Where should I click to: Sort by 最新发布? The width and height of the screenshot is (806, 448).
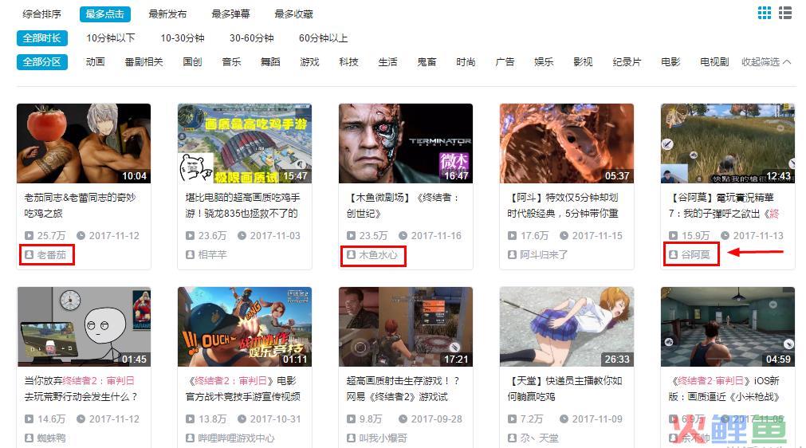click(x=167, y=14)
